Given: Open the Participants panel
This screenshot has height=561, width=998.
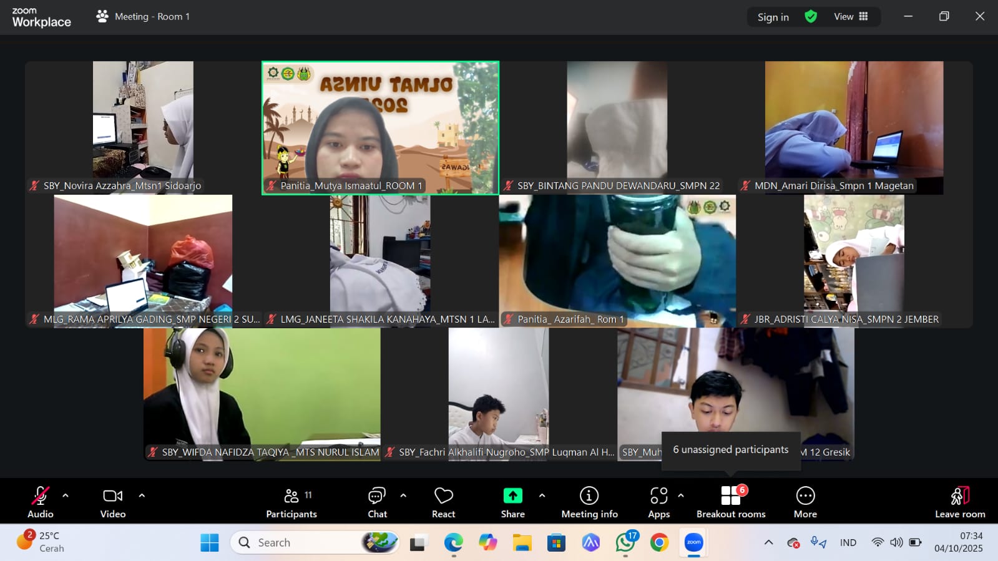Looking at the screenshot, I should [291, 502].
